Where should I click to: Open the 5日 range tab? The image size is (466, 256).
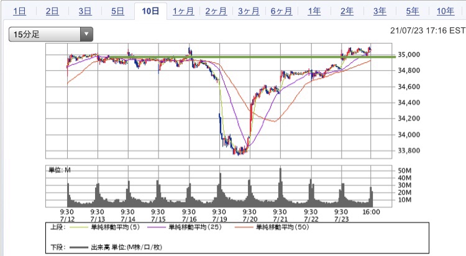pyautogui.click(x=117, y=11)
